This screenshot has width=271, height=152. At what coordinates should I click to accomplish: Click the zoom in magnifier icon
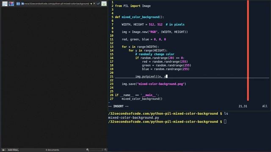point(105,150)
